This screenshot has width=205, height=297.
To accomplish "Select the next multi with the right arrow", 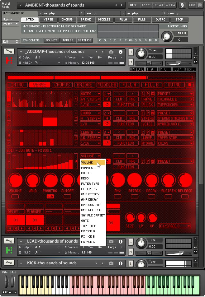I will (x=122, y=5).
